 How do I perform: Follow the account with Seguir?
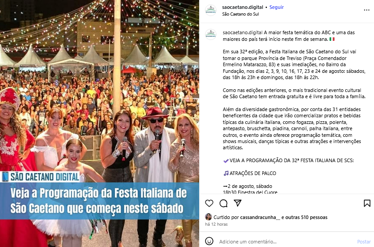click(276, 7)
